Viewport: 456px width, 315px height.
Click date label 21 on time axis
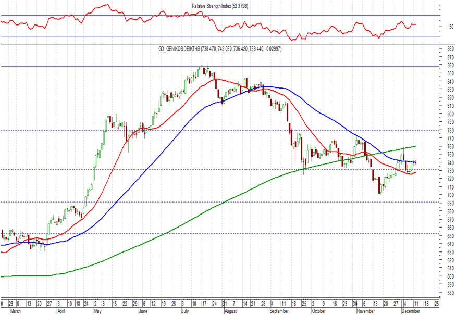pyautogui.click(x=253, y=304)
